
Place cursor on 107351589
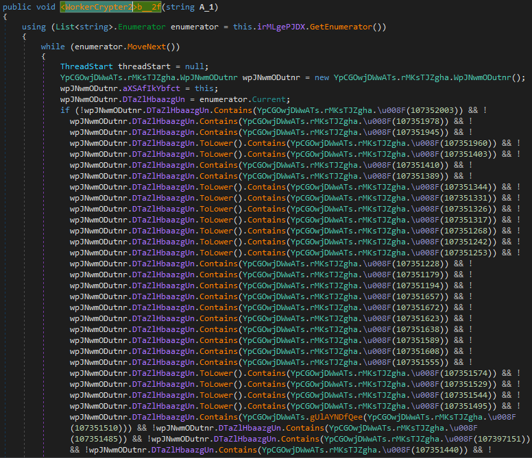coord(418,340)
